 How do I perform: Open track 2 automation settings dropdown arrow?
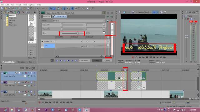pyautogui.click(x=28, y=82)
